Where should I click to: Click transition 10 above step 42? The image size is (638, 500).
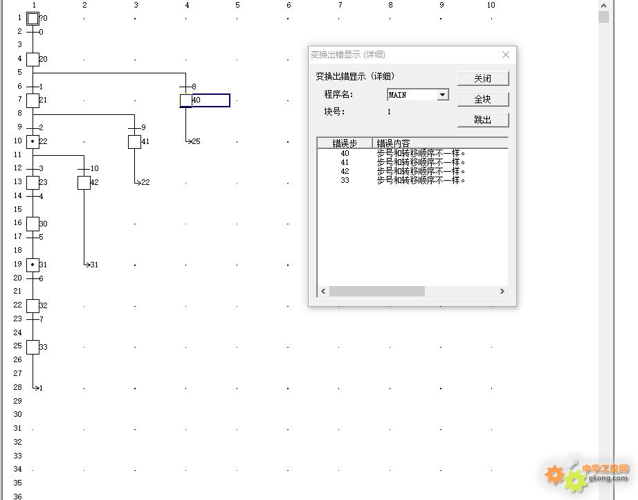coord(89,168)
